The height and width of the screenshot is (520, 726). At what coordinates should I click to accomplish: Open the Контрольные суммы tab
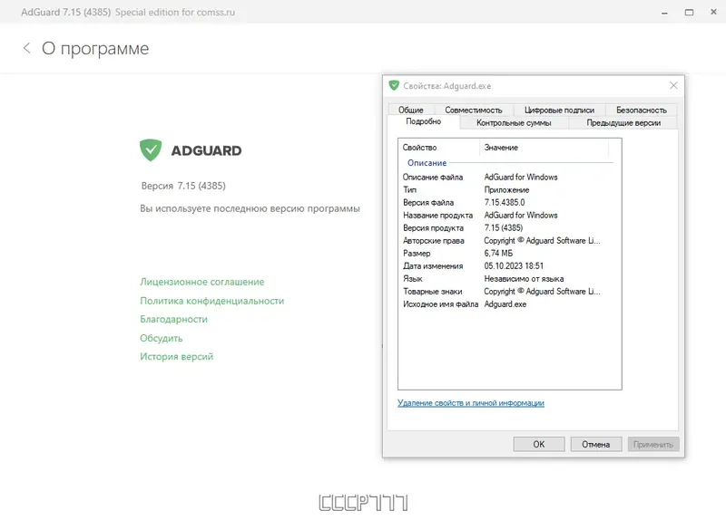(514, 123)
